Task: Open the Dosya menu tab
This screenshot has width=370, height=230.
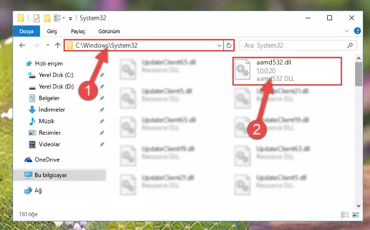Action: pyautogui.click(x=26, y=31)
